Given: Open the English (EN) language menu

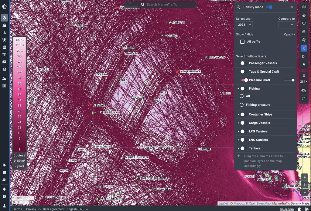Looking at the screenshot, I should tap(77, 209).
